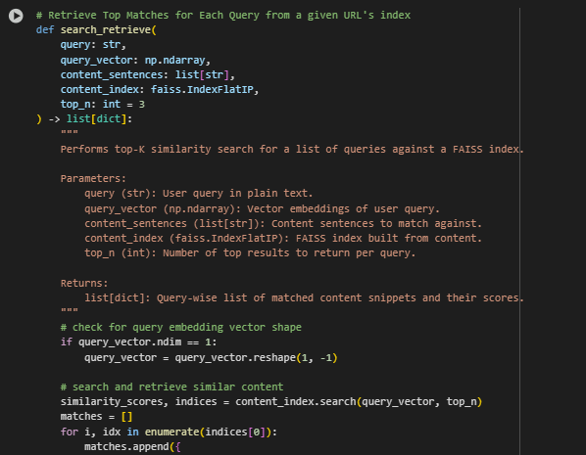Click the faiss.IndexFlatIP type annotation

tap(202, 90)
